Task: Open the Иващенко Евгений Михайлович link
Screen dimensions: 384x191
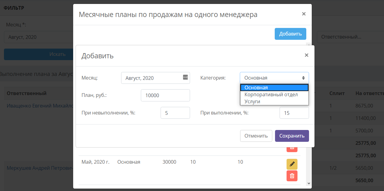Action: coord(40,106)
